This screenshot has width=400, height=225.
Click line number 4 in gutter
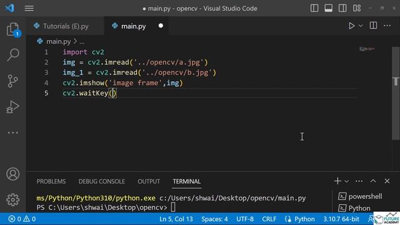46,83
